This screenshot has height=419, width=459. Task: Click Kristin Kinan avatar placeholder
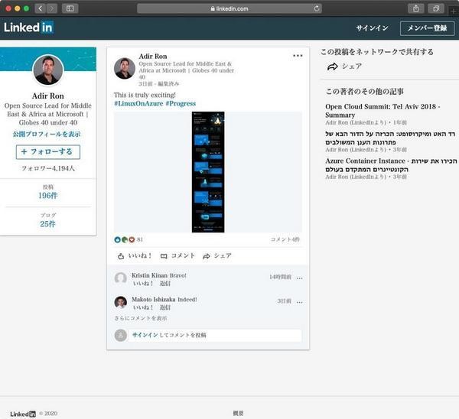click(121, 278)
